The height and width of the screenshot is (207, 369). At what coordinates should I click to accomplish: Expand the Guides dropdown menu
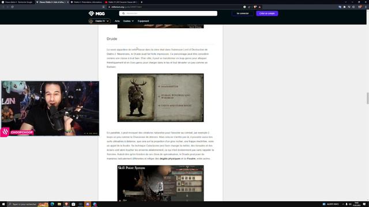click(128, 21)
